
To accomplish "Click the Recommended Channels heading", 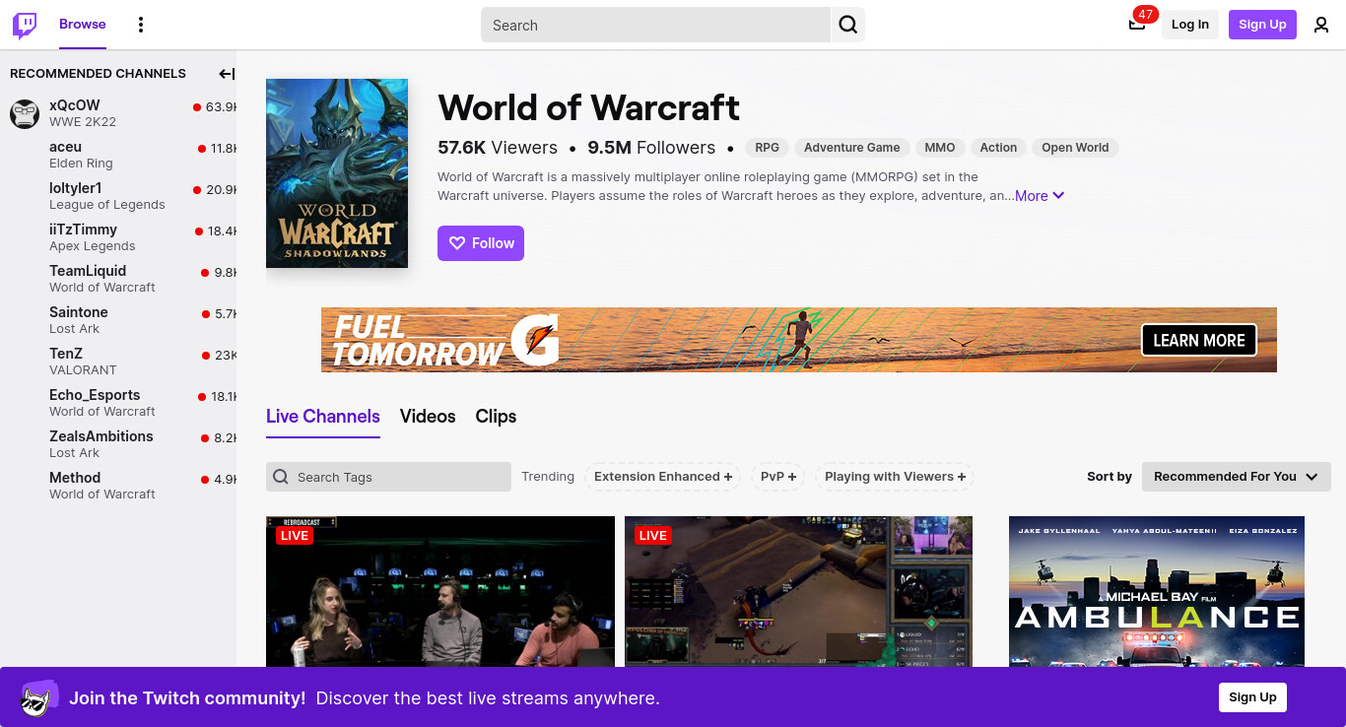I will (x=98, y=73).
